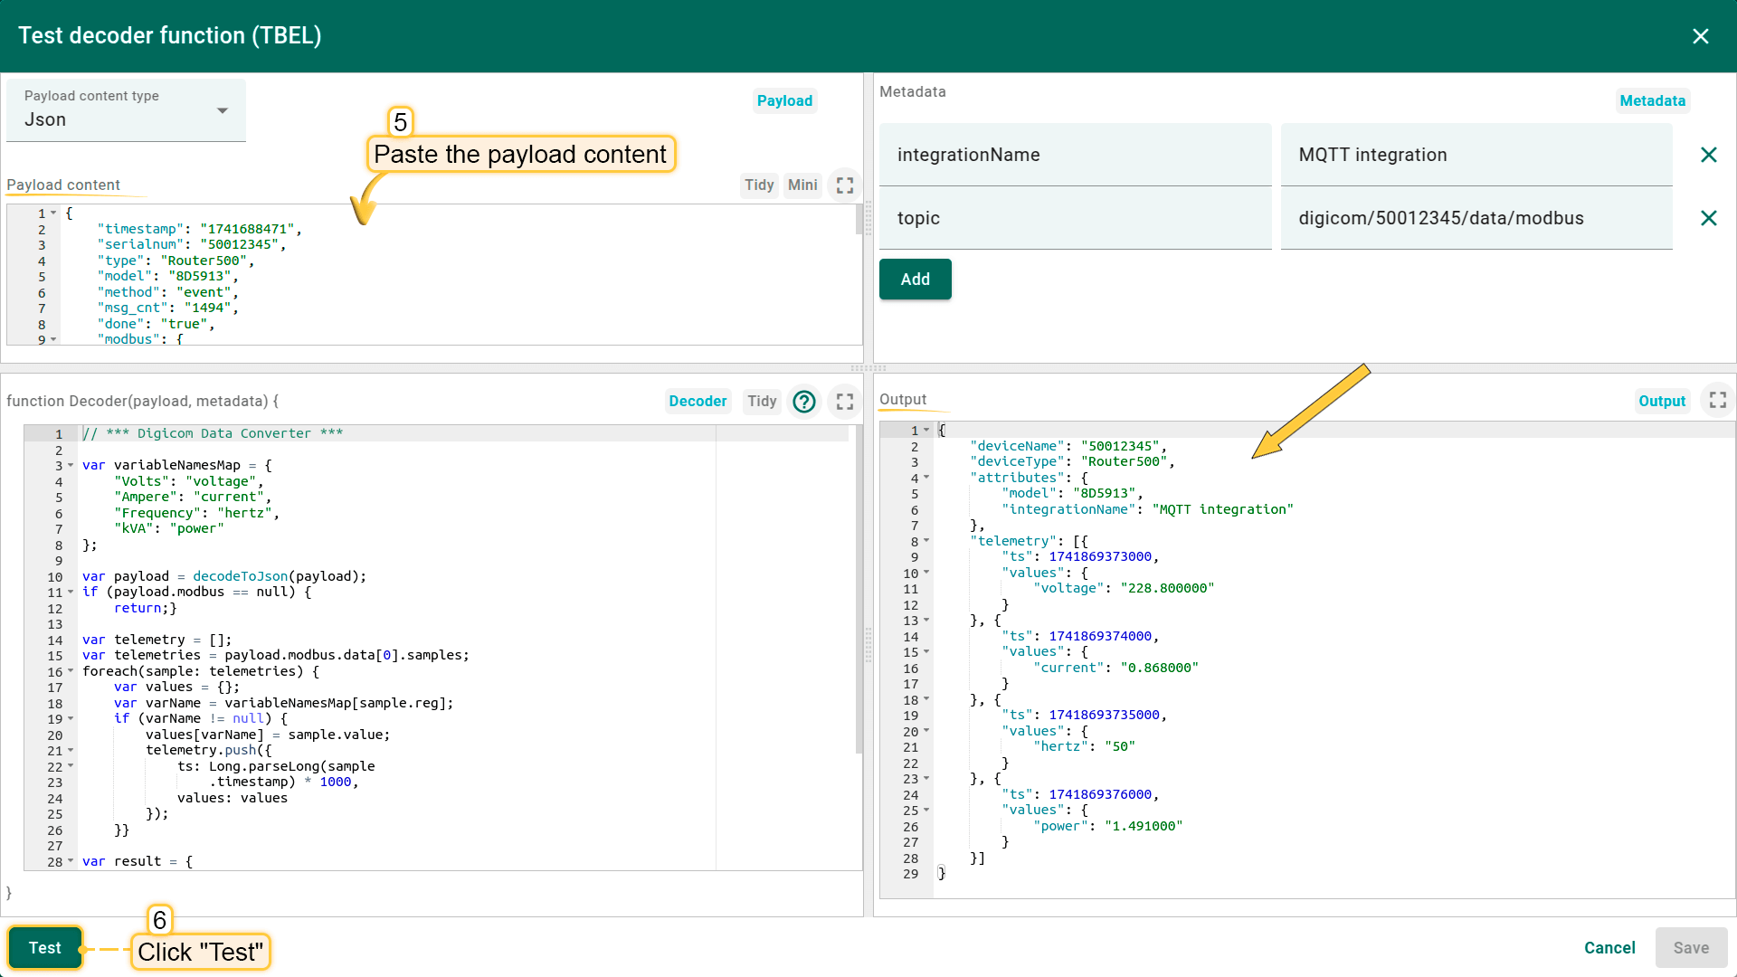Run the Test button
Viewport: 1737px width, 977px height.
45,947
